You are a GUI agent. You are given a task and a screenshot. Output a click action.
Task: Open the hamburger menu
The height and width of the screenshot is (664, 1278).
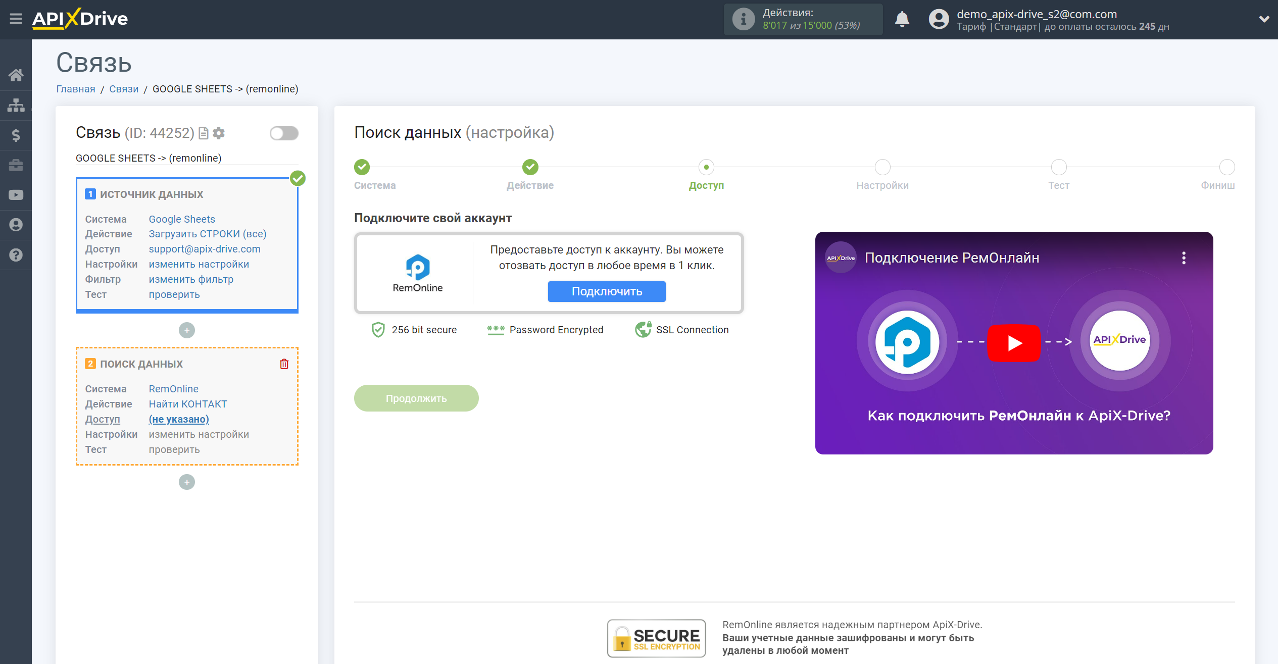(16, 19)
